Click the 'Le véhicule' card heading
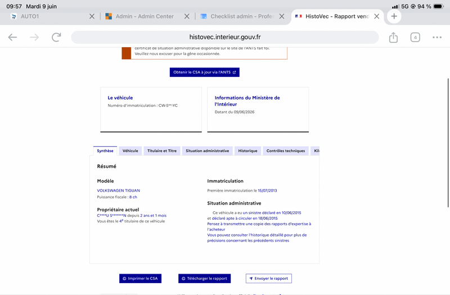The height and width of the screenshot is (295, 450). click(120, 98)
